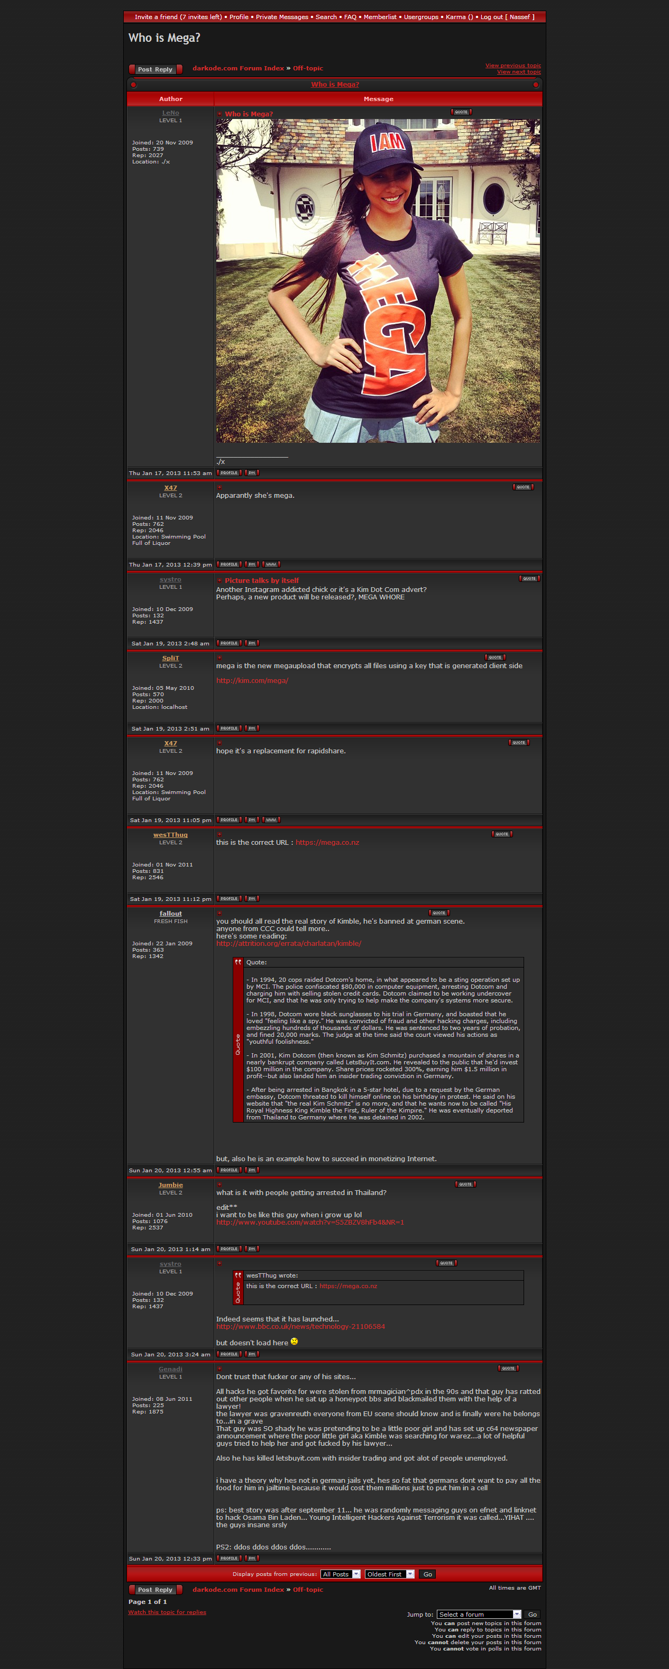Open LeNo's Profile icon below the photo post
This screenshot has width=669, height=1669.
tap(228, 473)
